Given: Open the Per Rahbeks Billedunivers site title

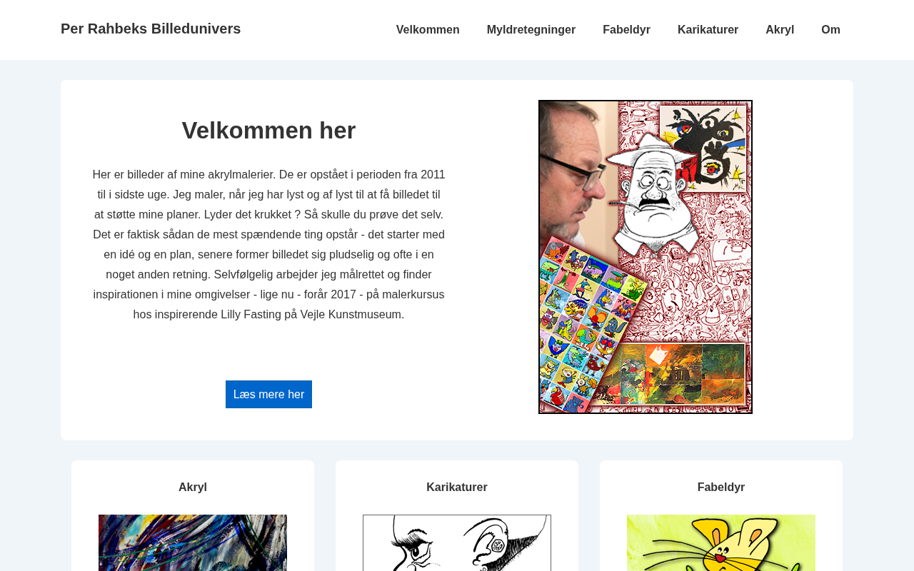Looking at the screenshot, I should tap(151, 29).
